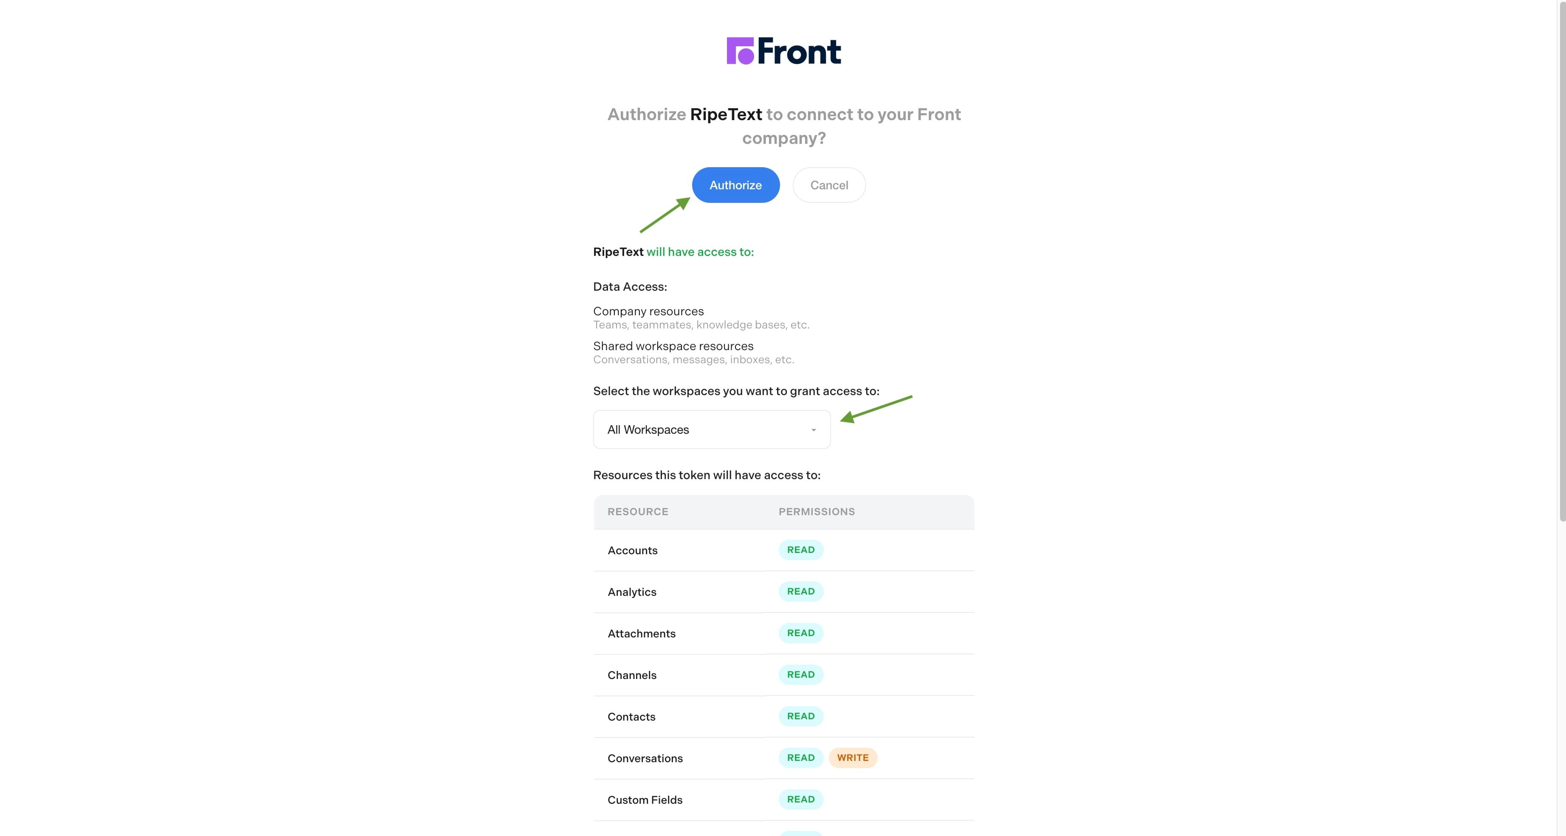Click the READ badge for Contacts
This screenshot has width=1566, height=836.
(x=801, y=716)
